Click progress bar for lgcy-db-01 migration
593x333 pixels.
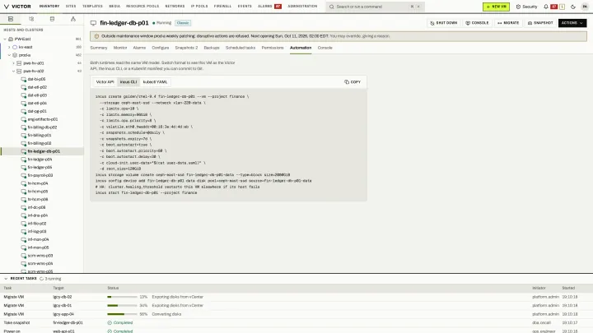[x=122, y=305]
